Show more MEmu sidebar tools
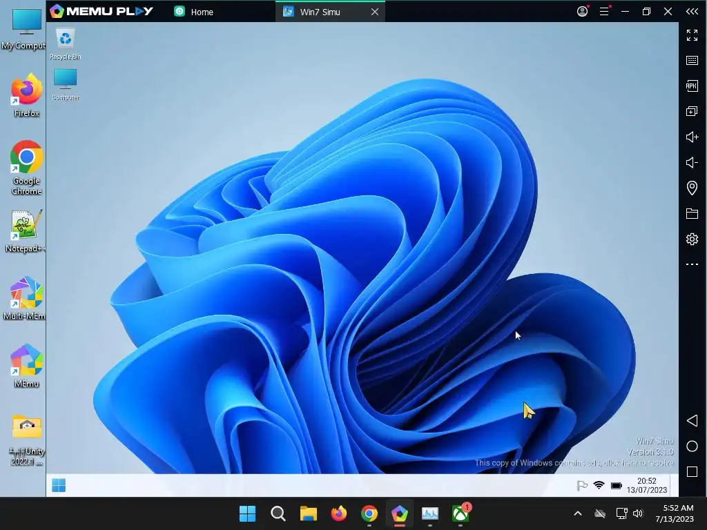 click(692, 264)
